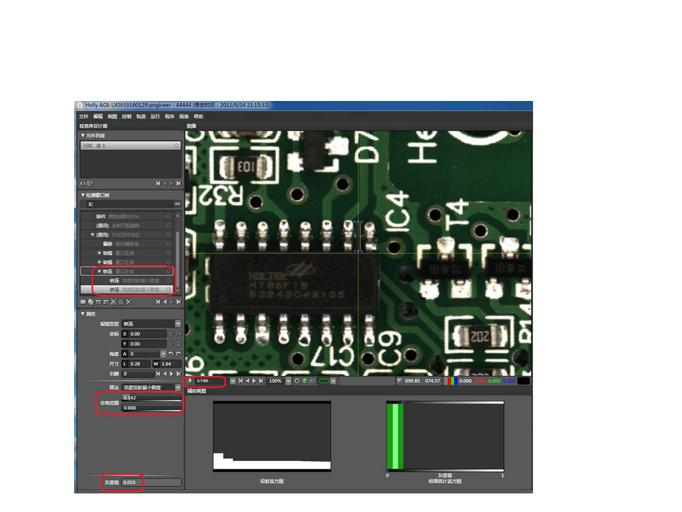Open the 轨道 menu
The image size is (682, 512).
click(141, 116)
